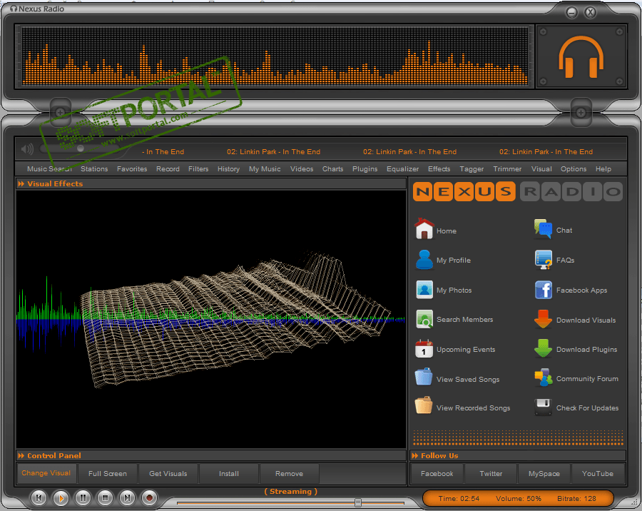The image size is (642, 511).
Task: Click the Search Members magnifier icon
Action: coord(424,319)
